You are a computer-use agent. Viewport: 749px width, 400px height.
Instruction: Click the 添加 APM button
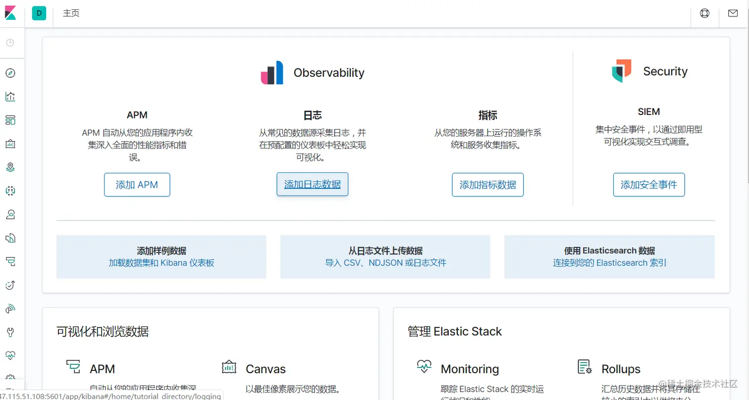[x=137, y=185]
